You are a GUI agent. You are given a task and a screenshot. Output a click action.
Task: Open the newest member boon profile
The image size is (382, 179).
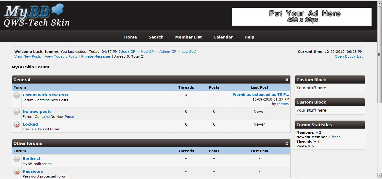[x=336, y=137]
